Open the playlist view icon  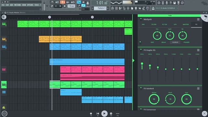click(112, 8)
